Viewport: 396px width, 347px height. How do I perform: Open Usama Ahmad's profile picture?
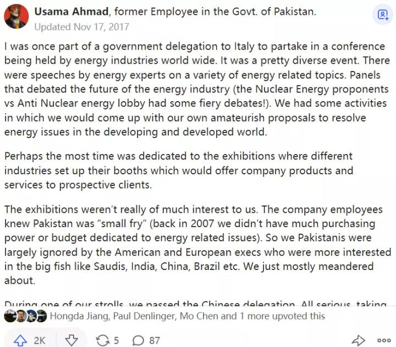16,16
